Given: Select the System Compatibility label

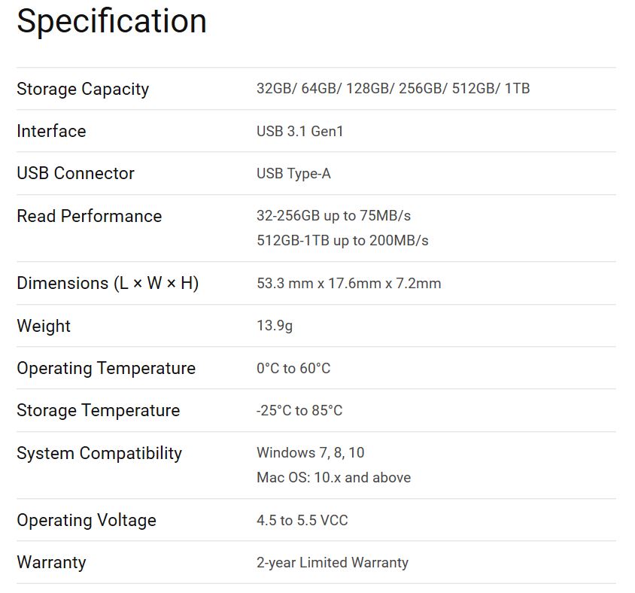Looking at the screenshot, I should [x=99, y=453].
